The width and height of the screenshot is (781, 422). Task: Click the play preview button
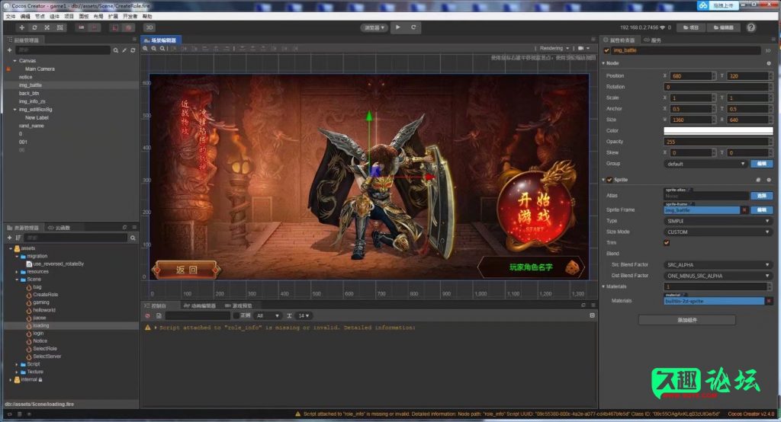(398, 27)
